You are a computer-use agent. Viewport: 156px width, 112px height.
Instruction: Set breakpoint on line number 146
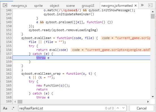(x=9, y=10)
